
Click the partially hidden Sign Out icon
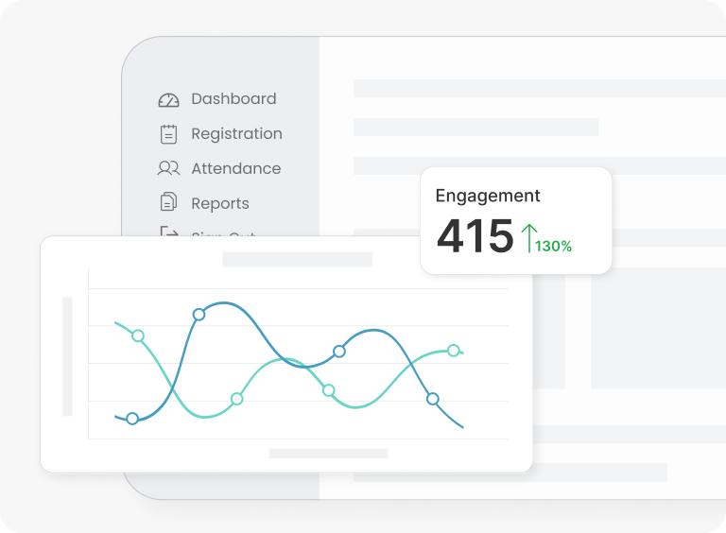(168, 231)
